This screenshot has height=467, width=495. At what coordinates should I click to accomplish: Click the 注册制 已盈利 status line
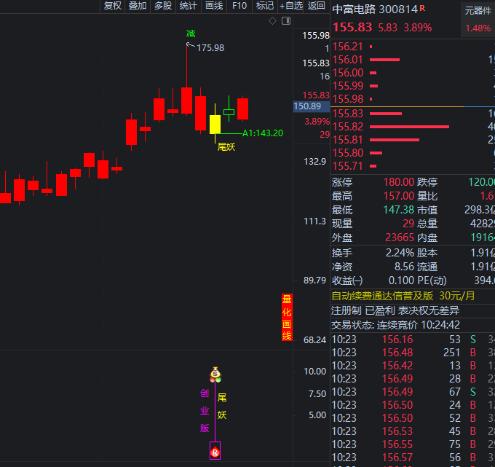395,310
